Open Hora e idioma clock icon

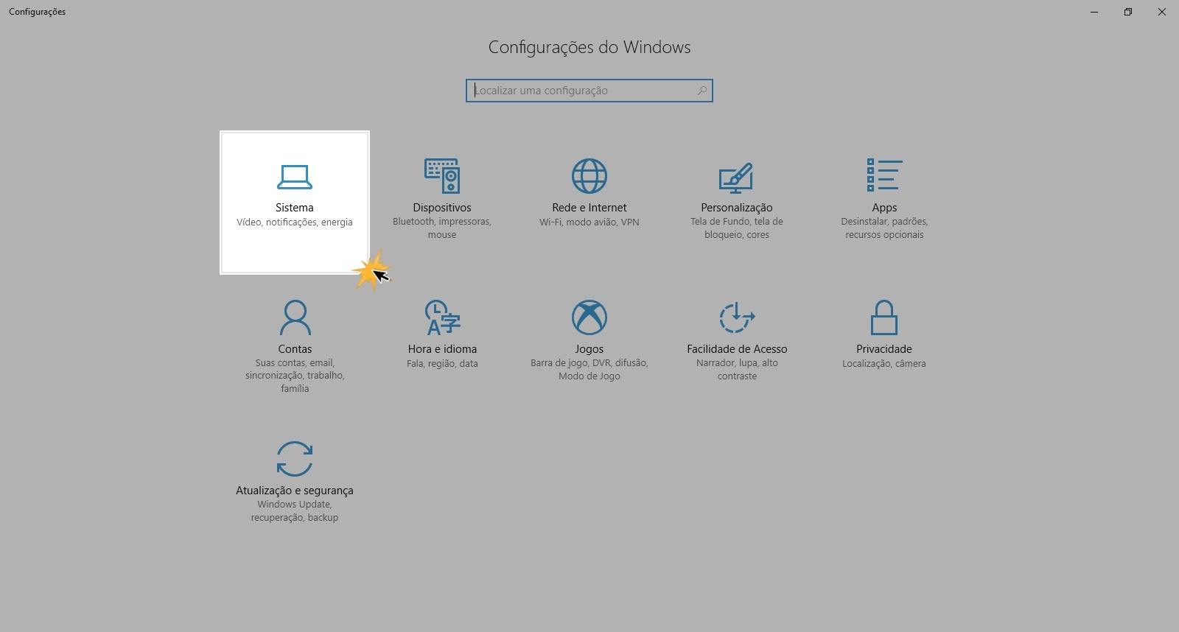tap(442, 317)
